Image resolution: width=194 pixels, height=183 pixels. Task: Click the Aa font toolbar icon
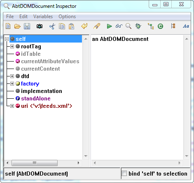click(186, 26)
